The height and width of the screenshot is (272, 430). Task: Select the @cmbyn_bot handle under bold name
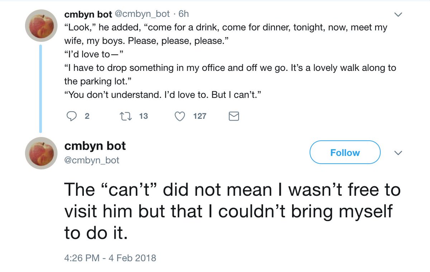coord(92,160)
